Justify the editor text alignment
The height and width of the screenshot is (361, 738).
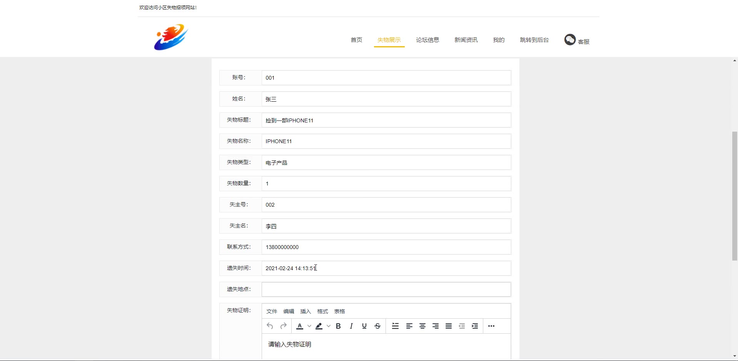(449, 326)
